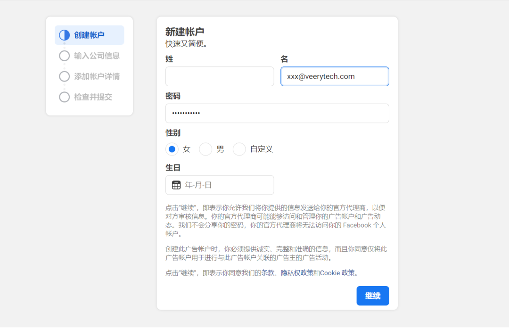Click the circle icon next to 添加帐户详情 step
Viewport: 509px width, 328px height.
[64, 76]
